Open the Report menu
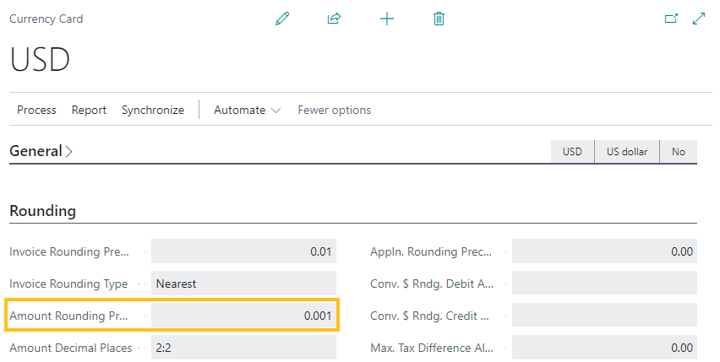 point(89,110)
